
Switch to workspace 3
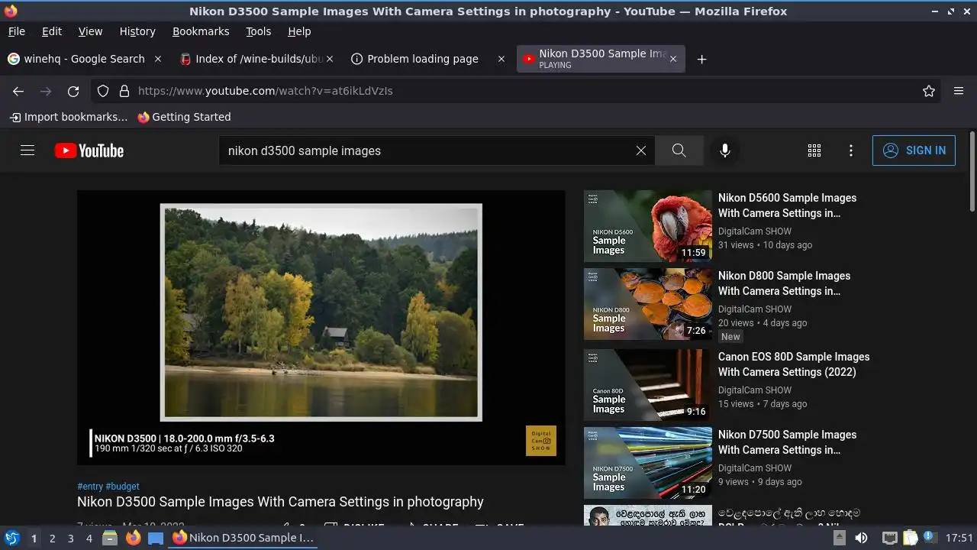pyautogui.click(x=70, y=538)
